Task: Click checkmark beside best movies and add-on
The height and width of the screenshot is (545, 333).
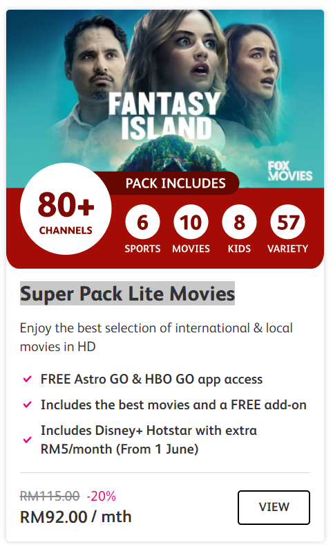Action: 27,404
